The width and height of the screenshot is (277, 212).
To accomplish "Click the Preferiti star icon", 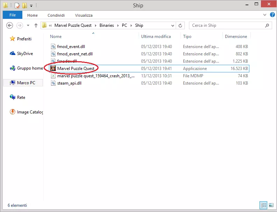I will point(12,39).
